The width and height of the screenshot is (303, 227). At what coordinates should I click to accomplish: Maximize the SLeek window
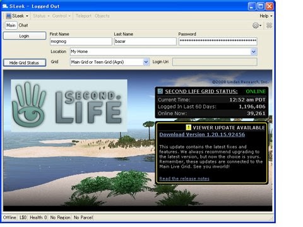(x=261, y=6)
